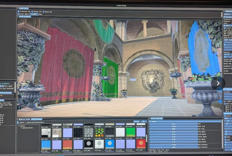
Task: Click the icon button beside Refresh
Action: [x=144, y=122]
